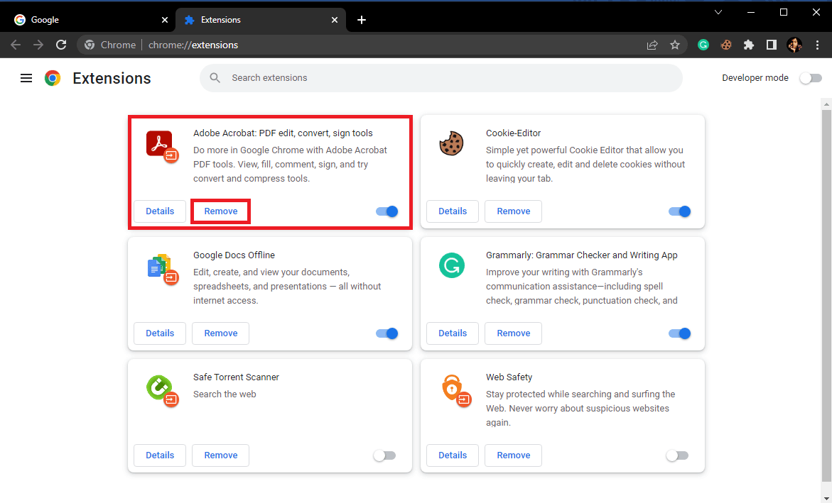
Task: Enable the Web Safety extension toggle
Action: tap(677, 455)
